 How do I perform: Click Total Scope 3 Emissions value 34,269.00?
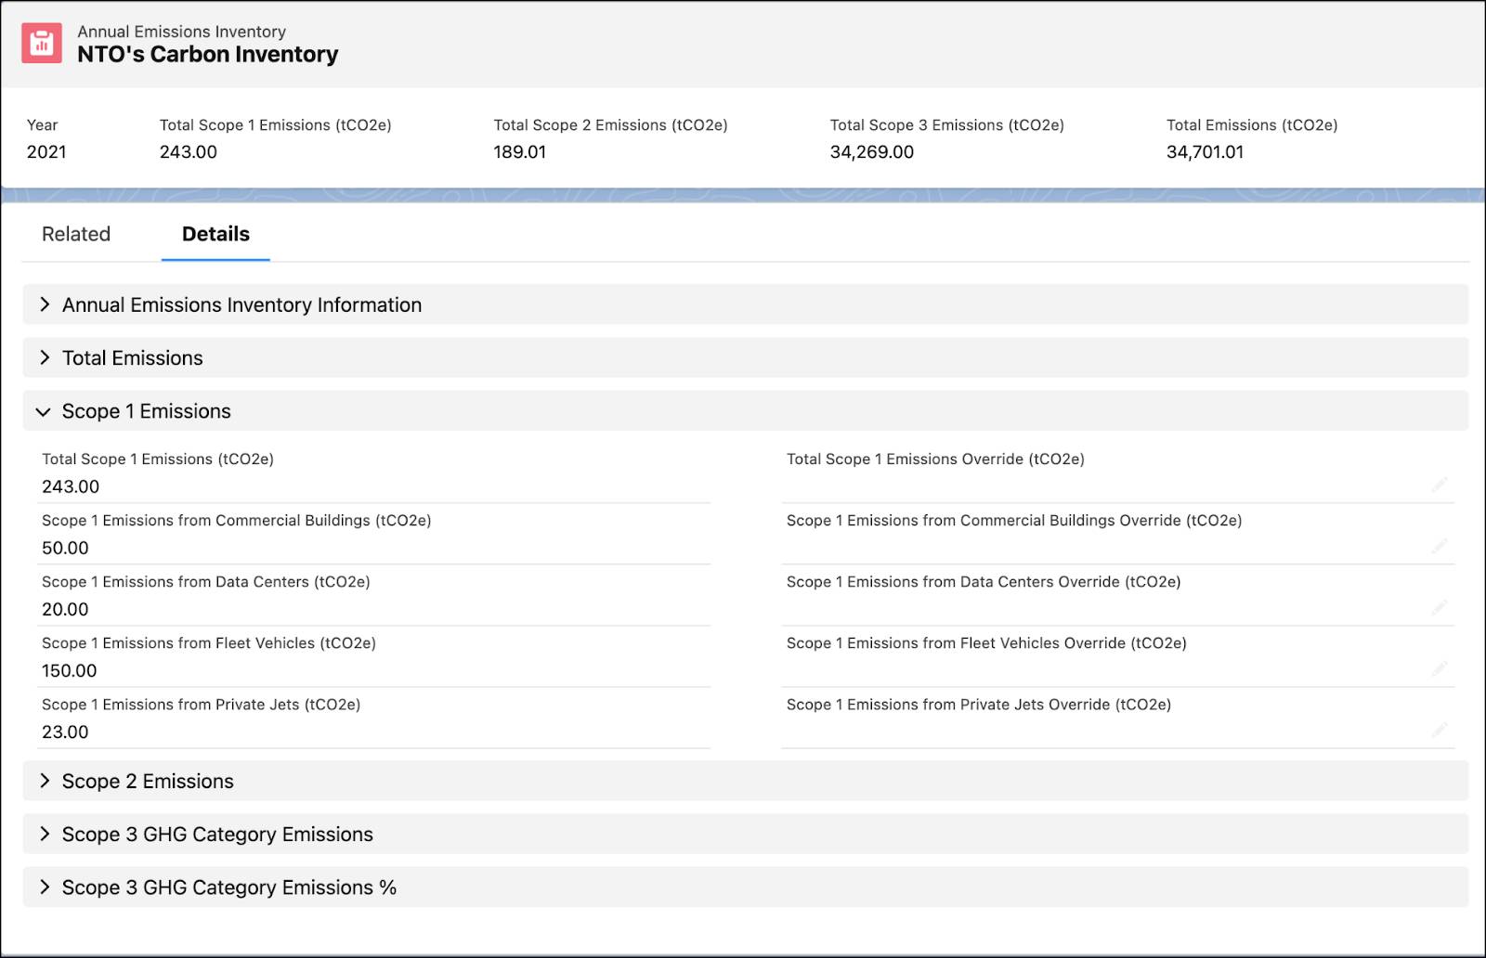pyautogui.click(x=872, y=152)
